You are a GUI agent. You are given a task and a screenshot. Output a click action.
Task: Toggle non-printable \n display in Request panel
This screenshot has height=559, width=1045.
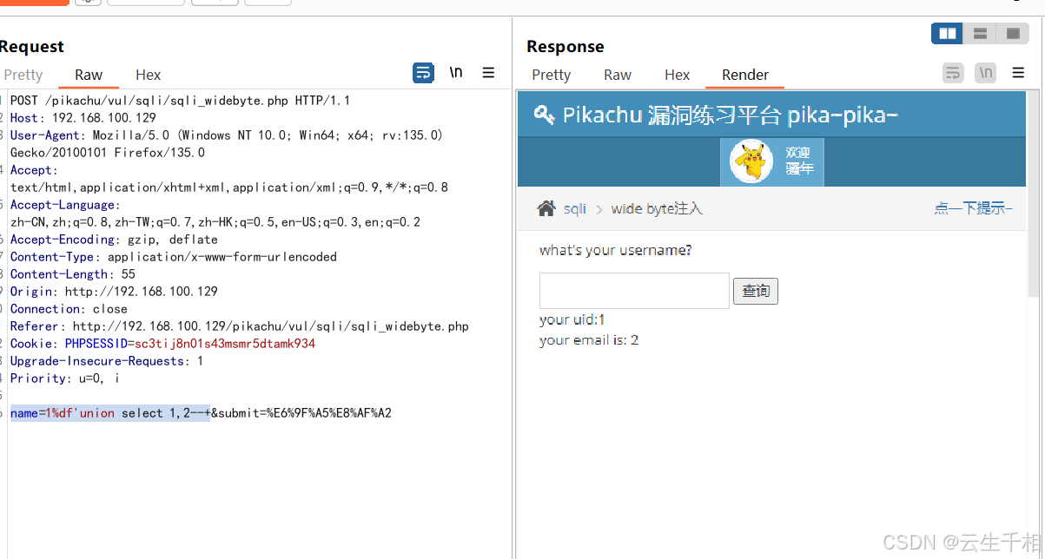tap(455, 73)
